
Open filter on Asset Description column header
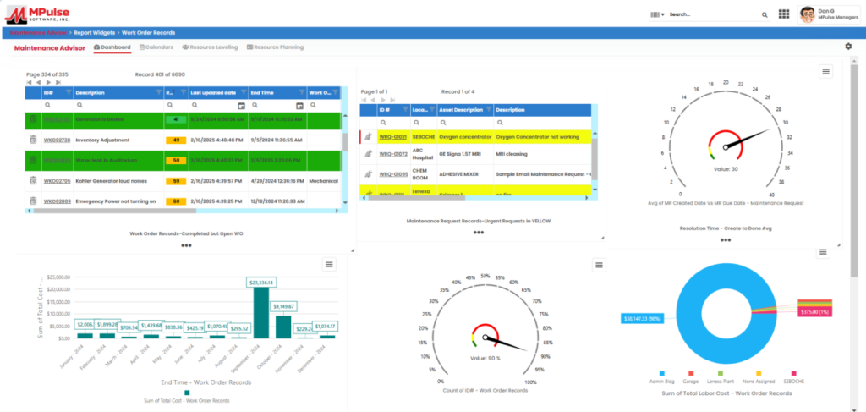pyautogui.click(x=489, y=109)
